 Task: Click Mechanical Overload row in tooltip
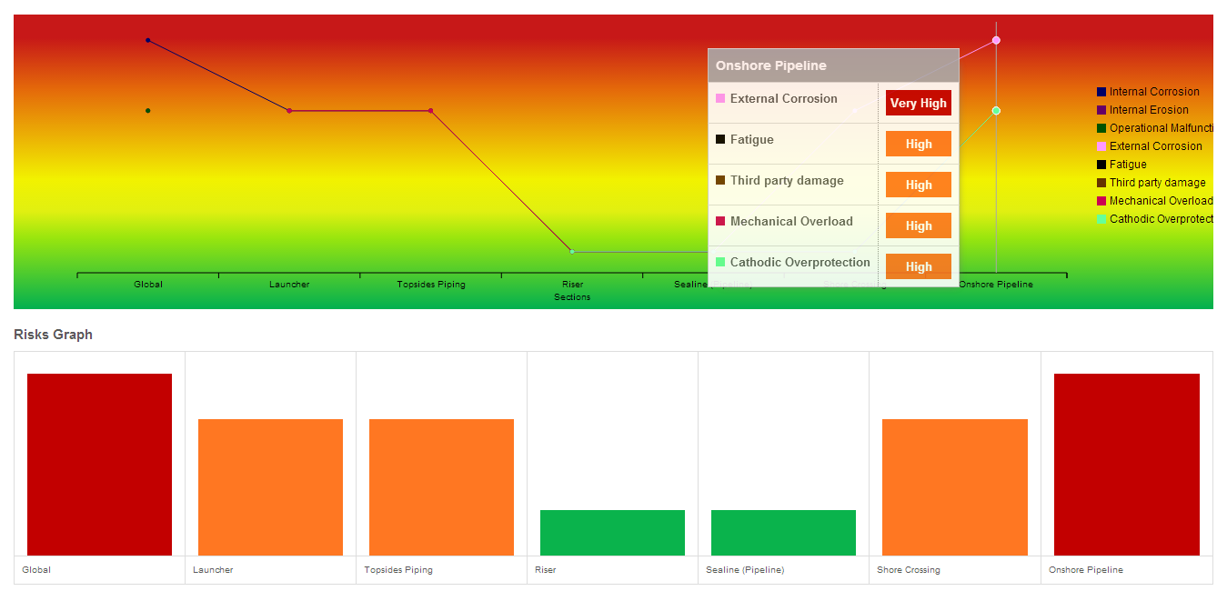[x=833, y=225]
